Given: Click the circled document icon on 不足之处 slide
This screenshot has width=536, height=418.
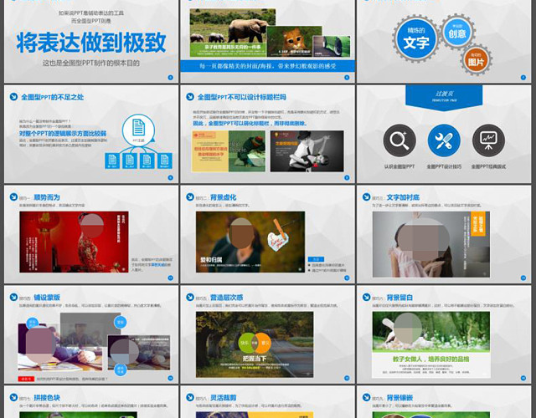Looking at the screenshot, I should click(138, 130).
